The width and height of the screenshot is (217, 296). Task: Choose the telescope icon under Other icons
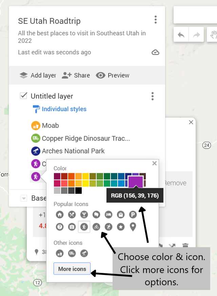pyautogui.click(x=84, y=253)
